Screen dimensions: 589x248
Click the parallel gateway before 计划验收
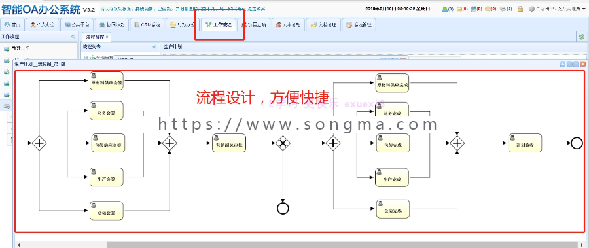pyautogui.click(x=457, y=143)
